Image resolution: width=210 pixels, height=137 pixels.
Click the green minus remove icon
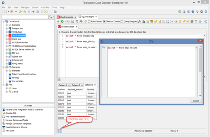pos(16,12)
